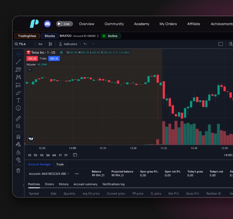Click the Volume 43.206K indicator label
Image resolution: width=233 pixels, height=219 pixels.
coord(37,65)
